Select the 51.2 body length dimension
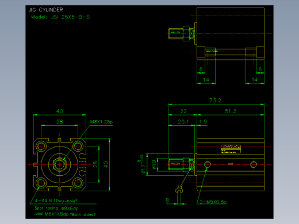The width and height of the screenshot is (299, 224). tap(231, 111)
